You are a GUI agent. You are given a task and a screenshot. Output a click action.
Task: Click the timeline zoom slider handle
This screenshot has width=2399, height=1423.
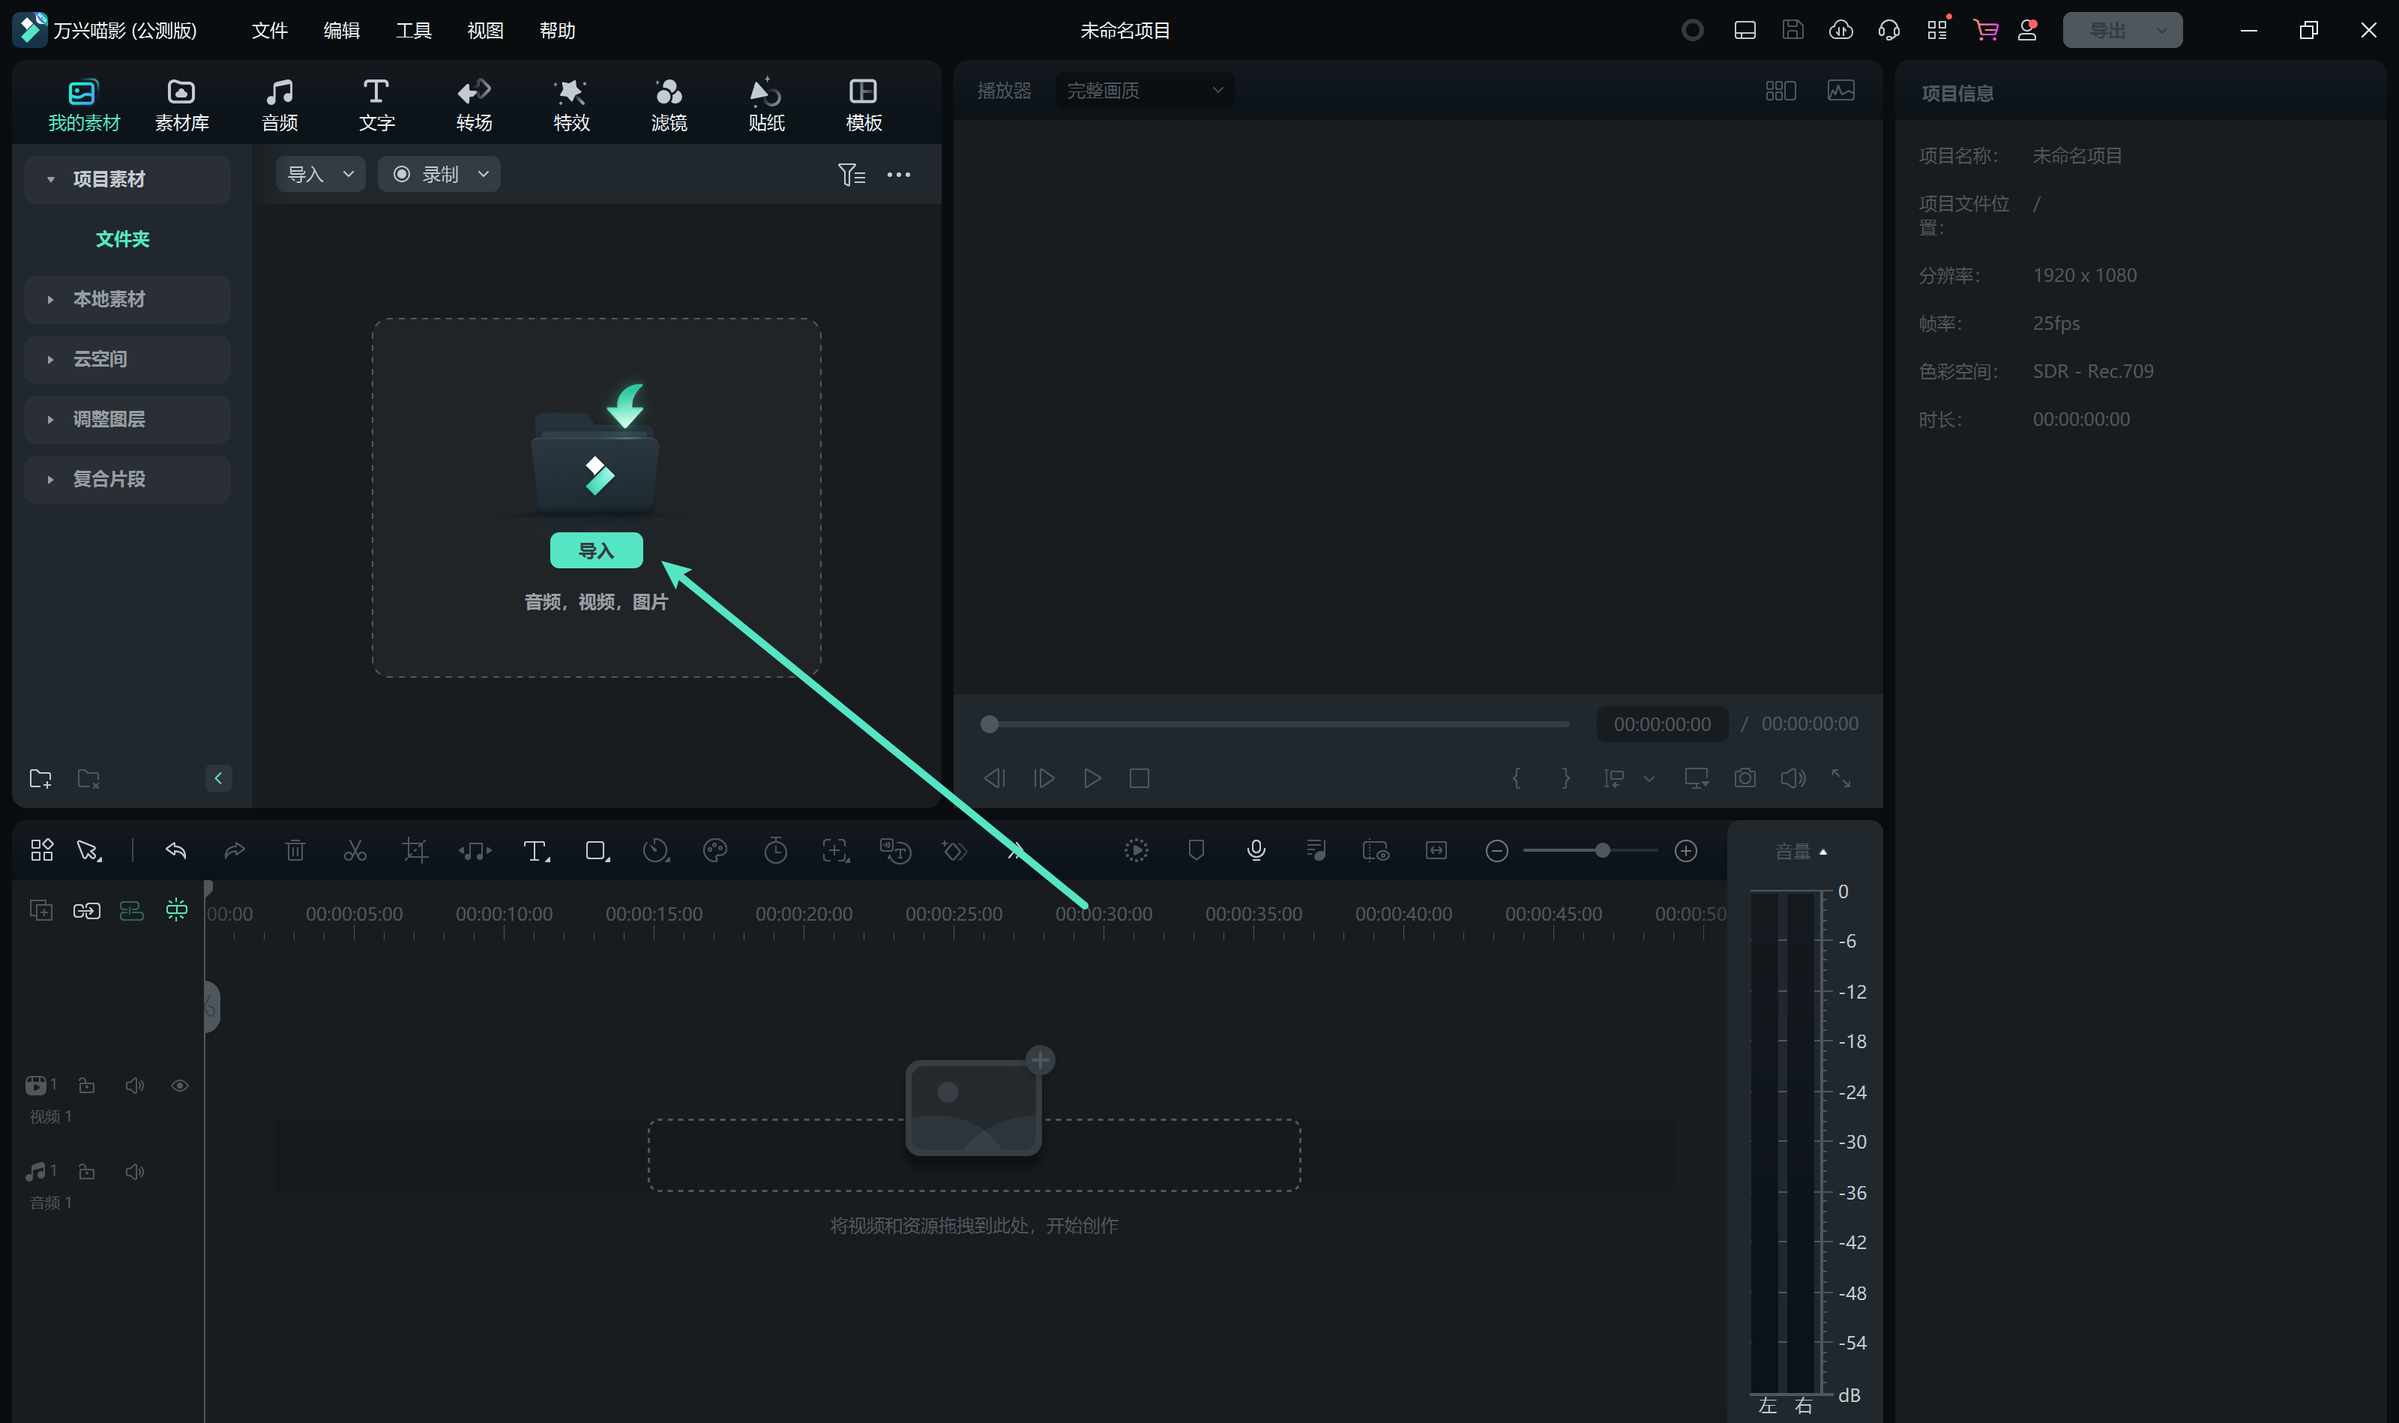[x=1602, y=850]
